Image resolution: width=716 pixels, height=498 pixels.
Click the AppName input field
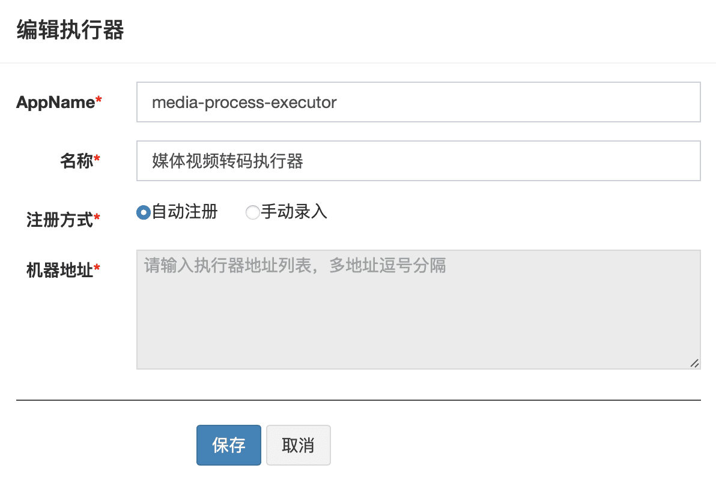418,103
